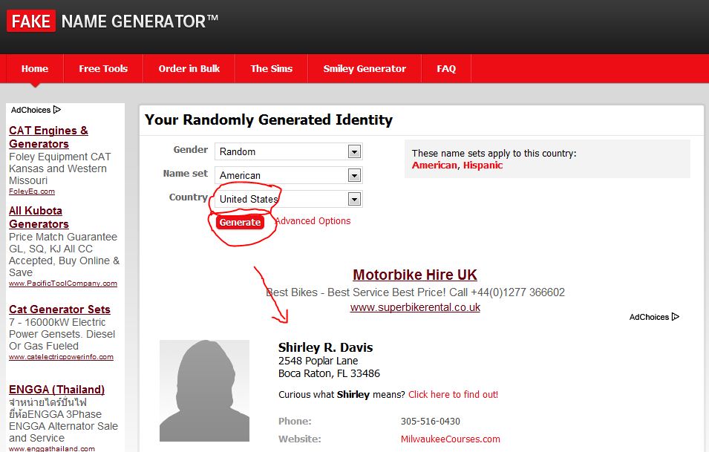
Task: Open the Free Tools menu
Action: [103, 68]
